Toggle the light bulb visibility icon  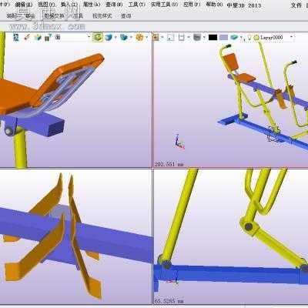[x=249, y=38]
